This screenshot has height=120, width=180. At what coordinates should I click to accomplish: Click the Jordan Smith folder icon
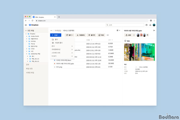(29, 36)
